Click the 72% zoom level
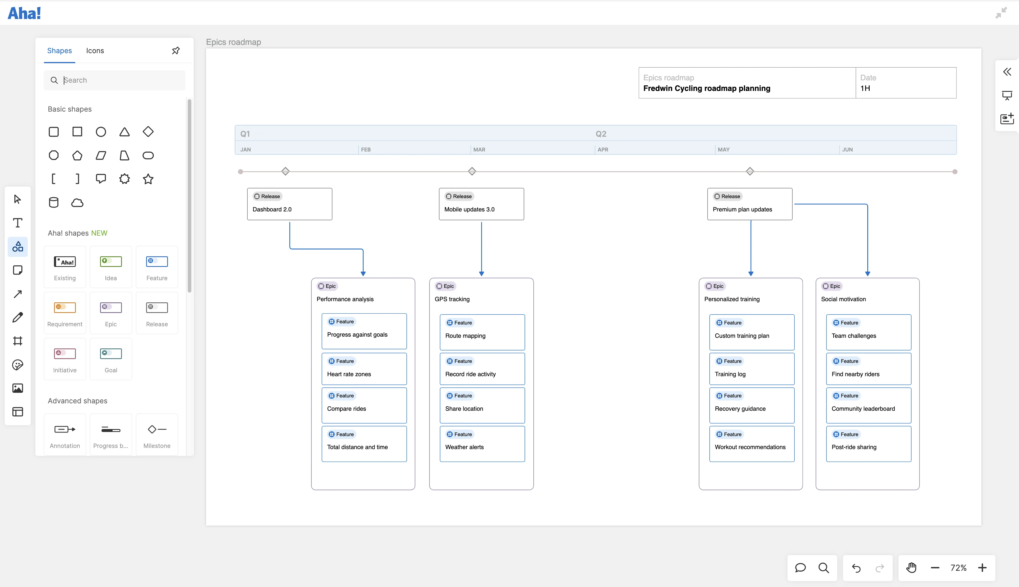 click(x=958, y=568)
